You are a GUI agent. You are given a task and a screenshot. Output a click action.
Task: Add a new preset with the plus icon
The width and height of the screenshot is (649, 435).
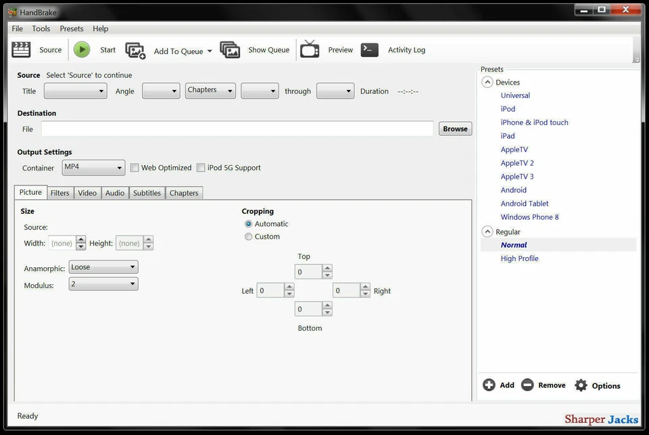tap(489, 384)
